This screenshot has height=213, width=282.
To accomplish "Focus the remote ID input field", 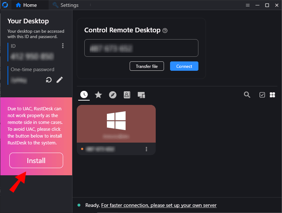I will [x=141, y=48].
